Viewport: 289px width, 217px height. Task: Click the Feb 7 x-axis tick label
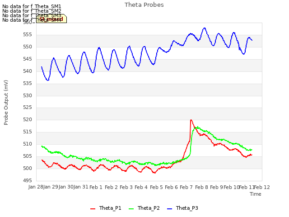(x=186, y=187)
